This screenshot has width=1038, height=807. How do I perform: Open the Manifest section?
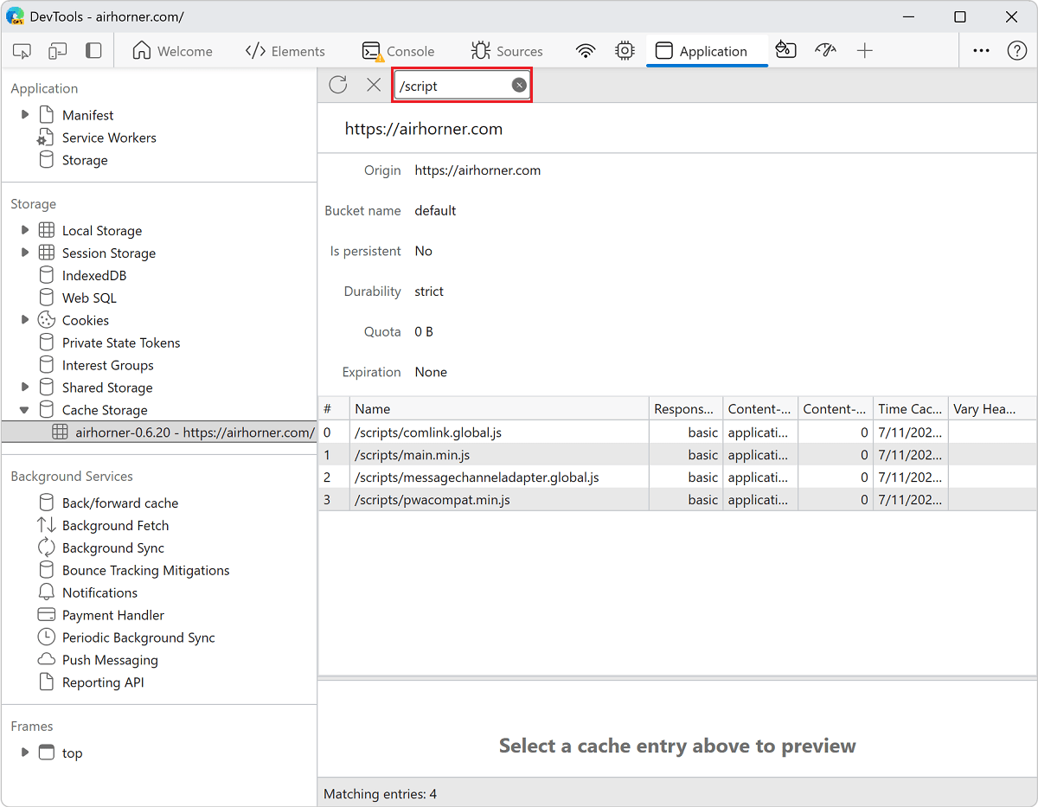[x=87, y=114]
